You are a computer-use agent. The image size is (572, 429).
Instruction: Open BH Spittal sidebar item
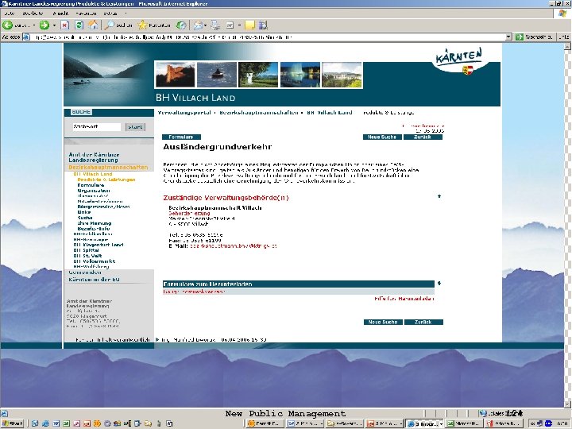tap(86, 250)
